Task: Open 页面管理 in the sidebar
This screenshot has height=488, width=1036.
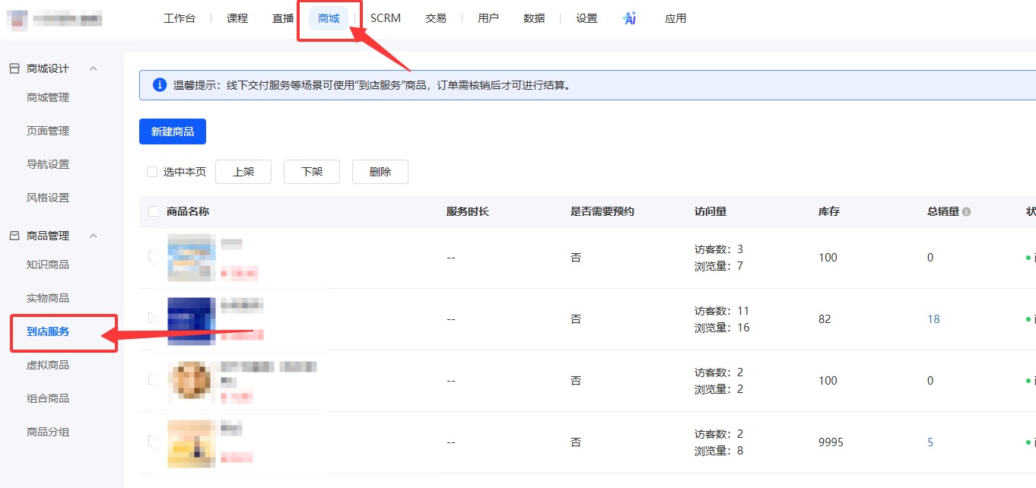Action: 48,131
